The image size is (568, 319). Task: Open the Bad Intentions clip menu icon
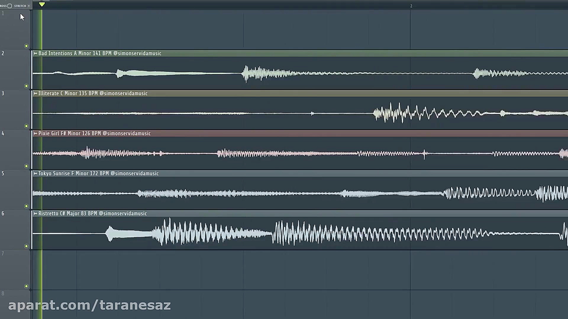coord(35,53)
